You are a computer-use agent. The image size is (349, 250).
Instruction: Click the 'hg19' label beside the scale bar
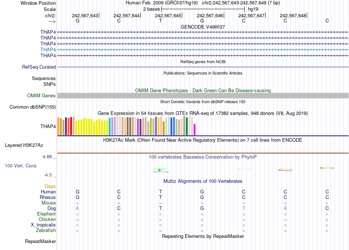pyautogui.click(x=253, y=9)
